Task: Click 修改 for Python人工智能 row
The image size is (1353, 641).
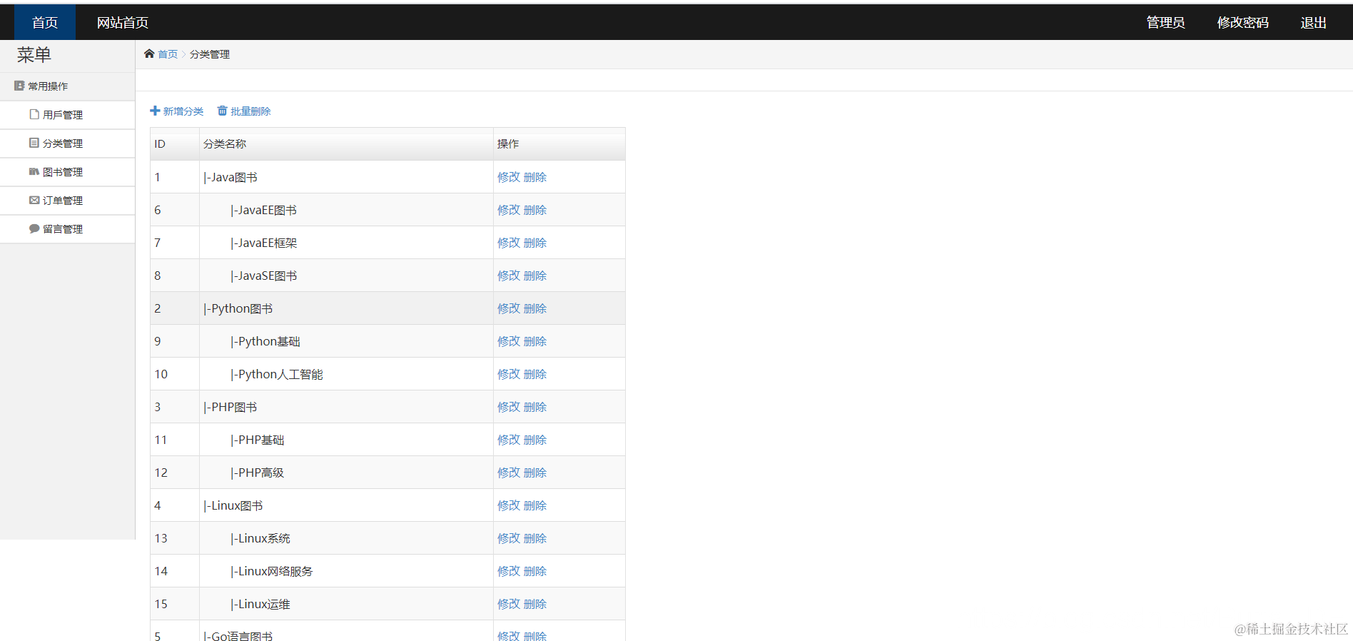Action: 509,374
